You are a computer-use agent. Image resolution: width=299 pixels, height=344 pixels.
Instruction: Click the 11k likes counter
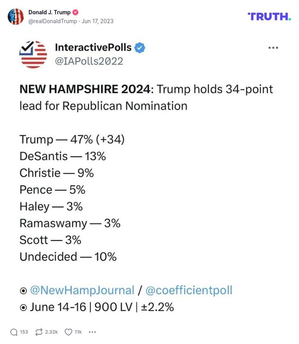tap(78, 332)
